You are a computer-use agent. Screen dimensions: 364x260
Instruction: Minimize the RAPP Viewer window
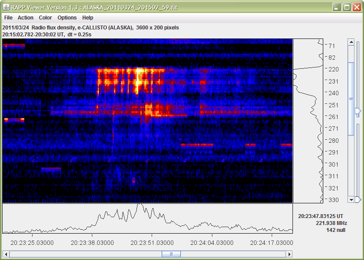[x=336, y=7]
